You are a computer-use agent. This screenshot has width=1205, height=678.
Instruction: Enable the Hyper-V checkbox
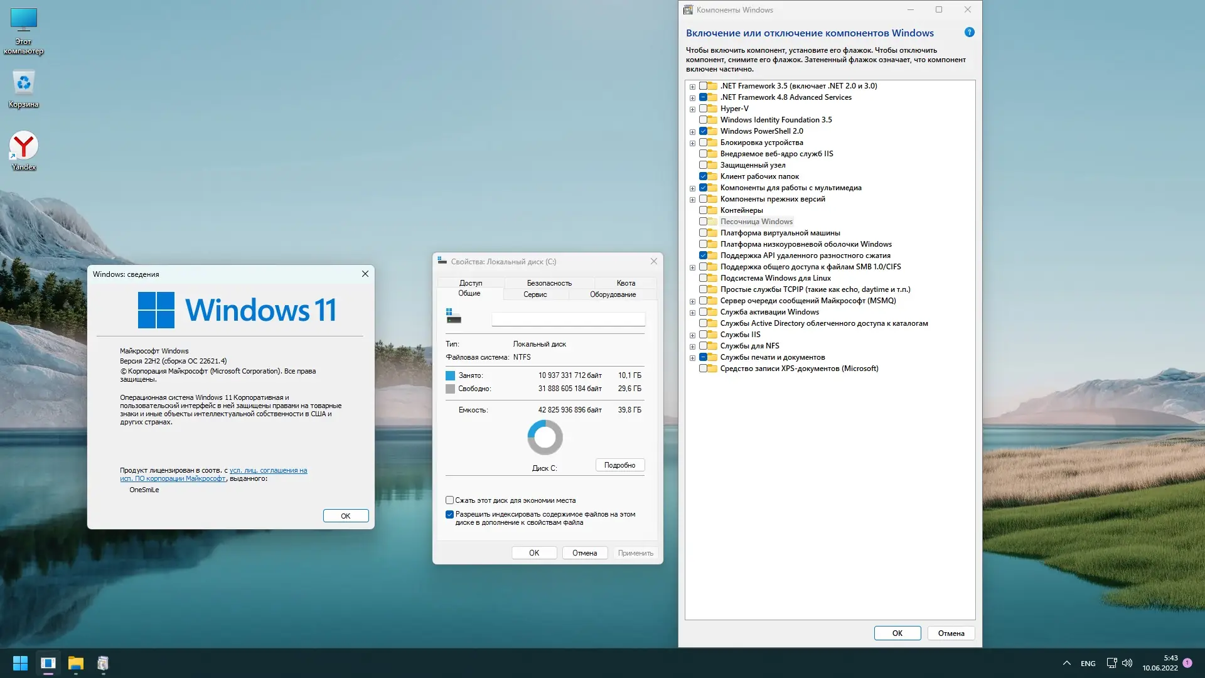coord(703,109)
